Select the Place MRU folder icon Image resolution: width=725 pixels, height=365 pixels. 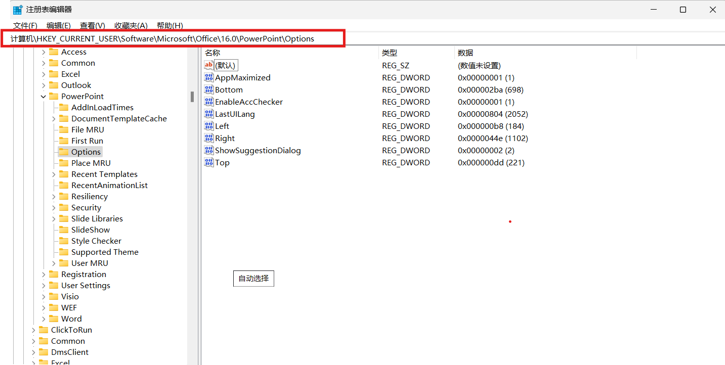click(64, 163)
